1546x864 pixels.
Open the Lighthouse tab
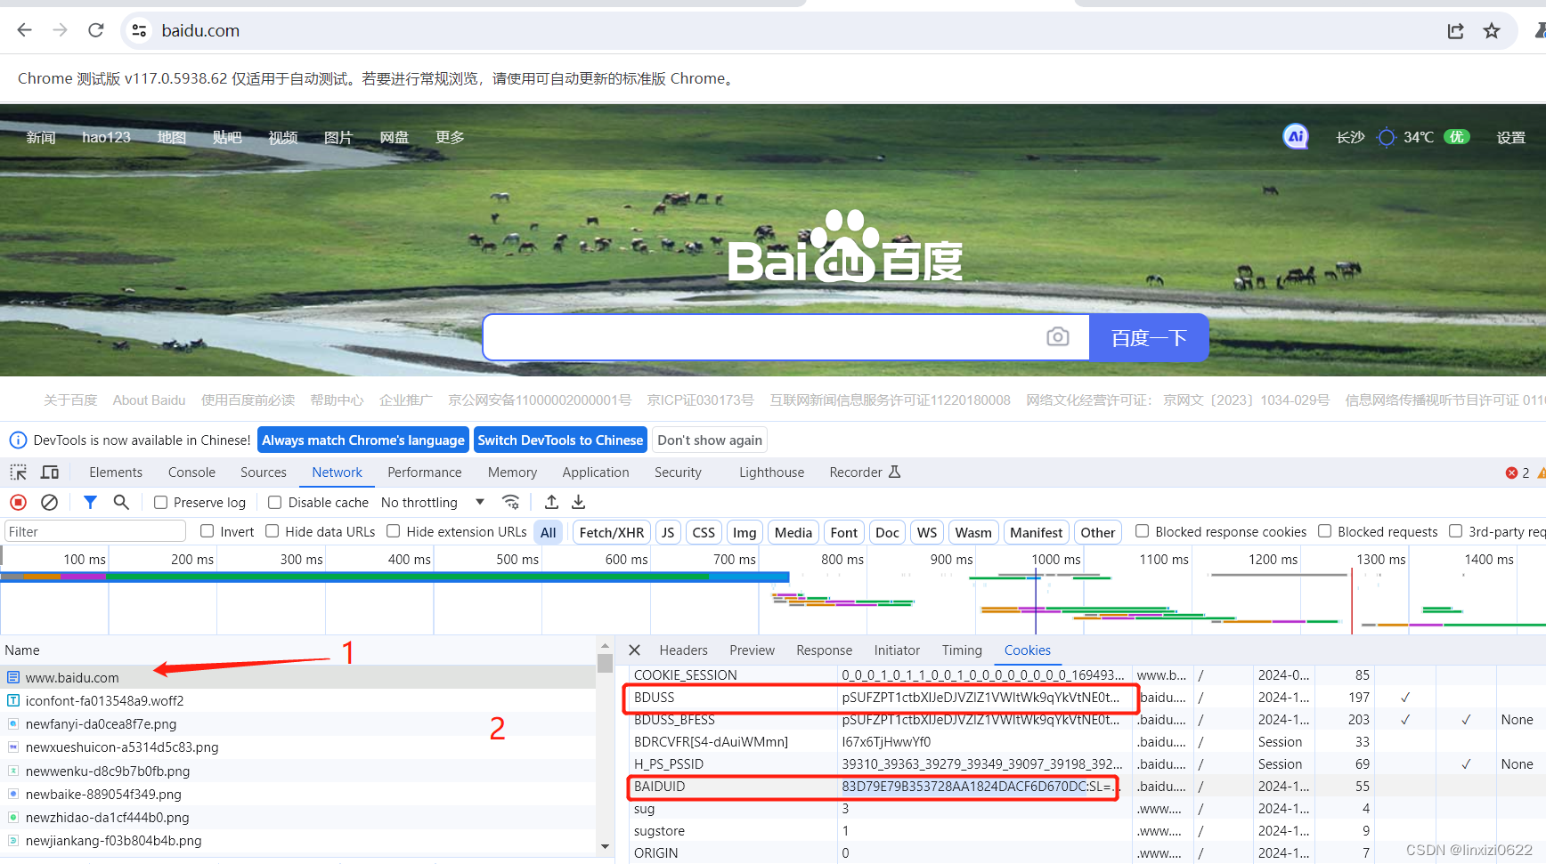coord(771,472)
